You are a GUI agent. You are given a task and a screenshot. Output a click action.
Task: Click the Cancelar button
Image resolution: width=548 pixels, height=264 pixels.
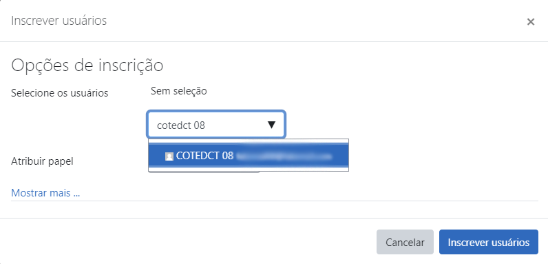(x=405, y=242)
